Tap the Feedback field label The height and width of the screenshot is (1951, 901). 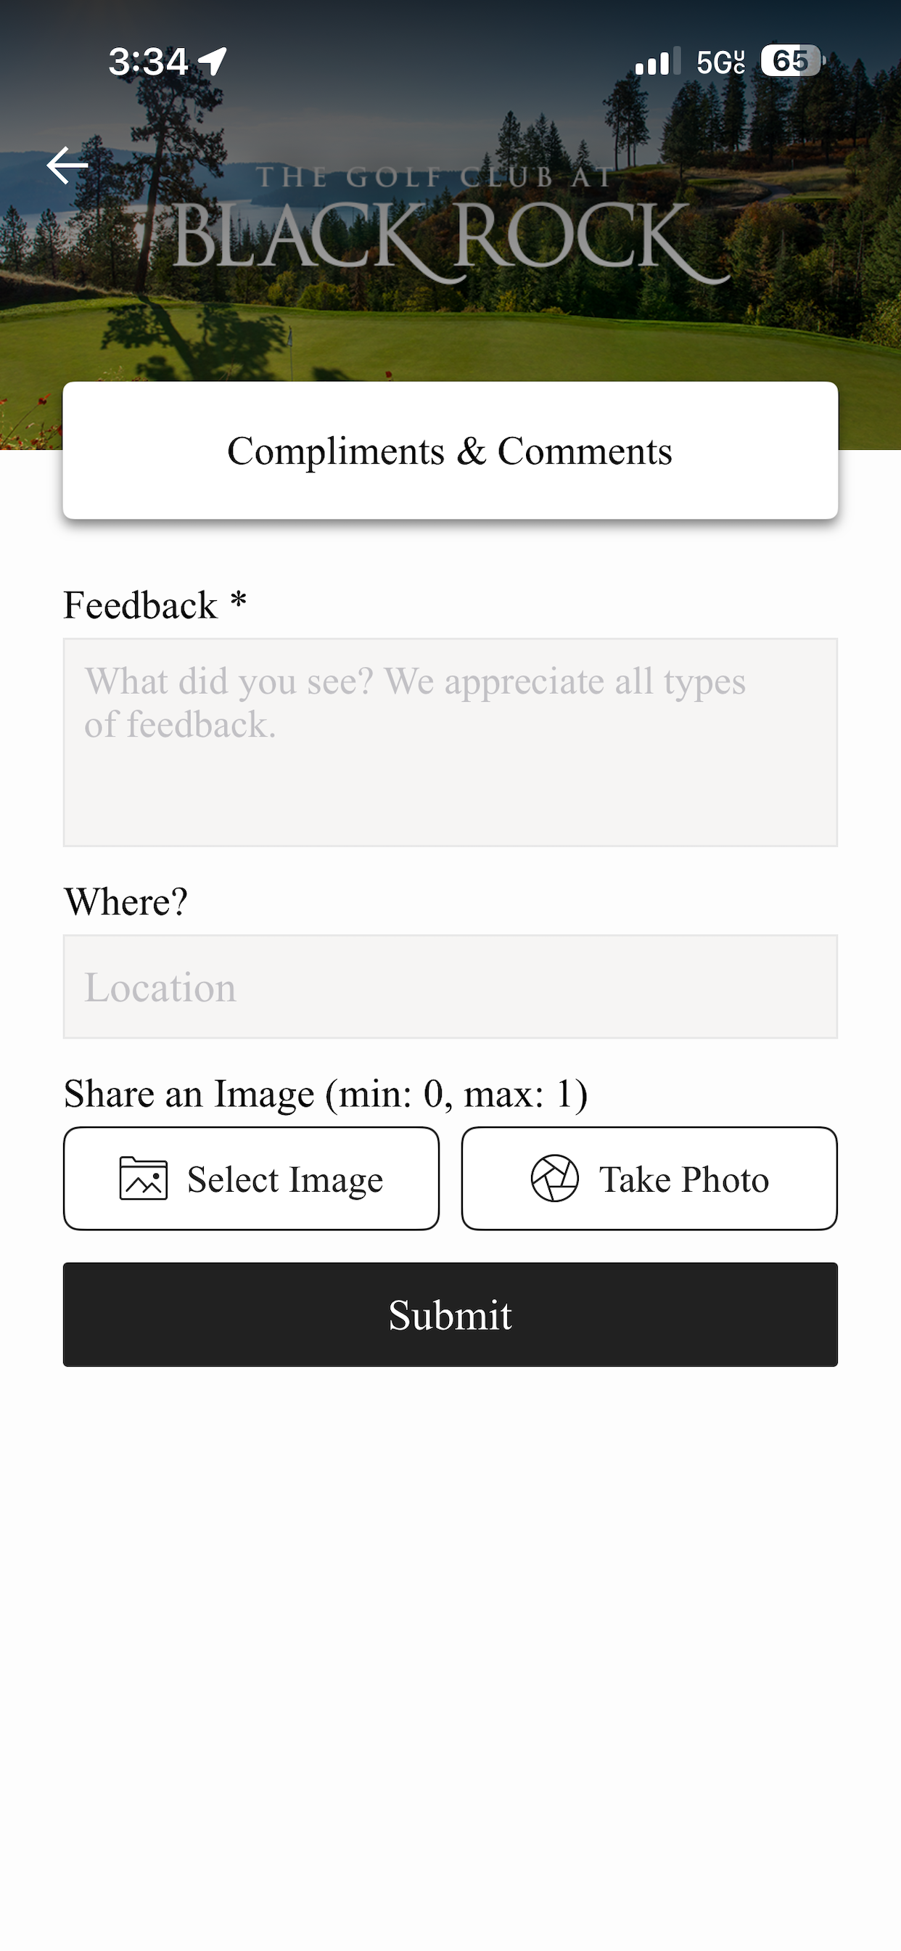tap(155, 605)
